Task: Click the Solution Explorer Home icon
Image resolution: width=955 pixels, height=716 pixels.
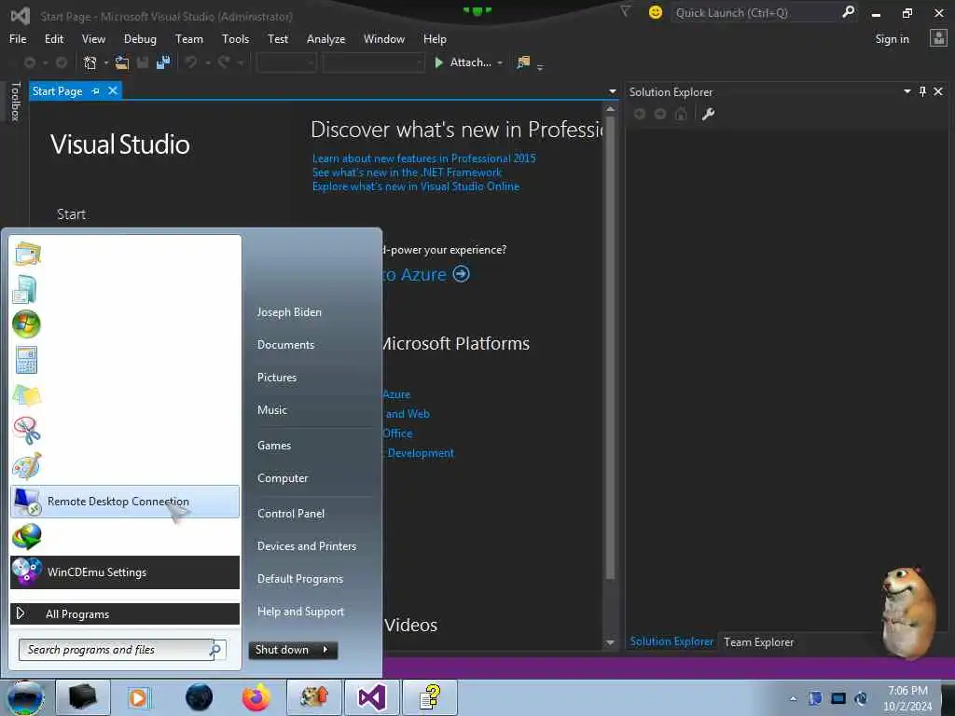Action: pos(681,114)
